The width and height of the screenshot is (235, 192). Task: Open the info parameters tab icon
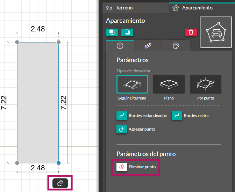click(x=120, y=46)
